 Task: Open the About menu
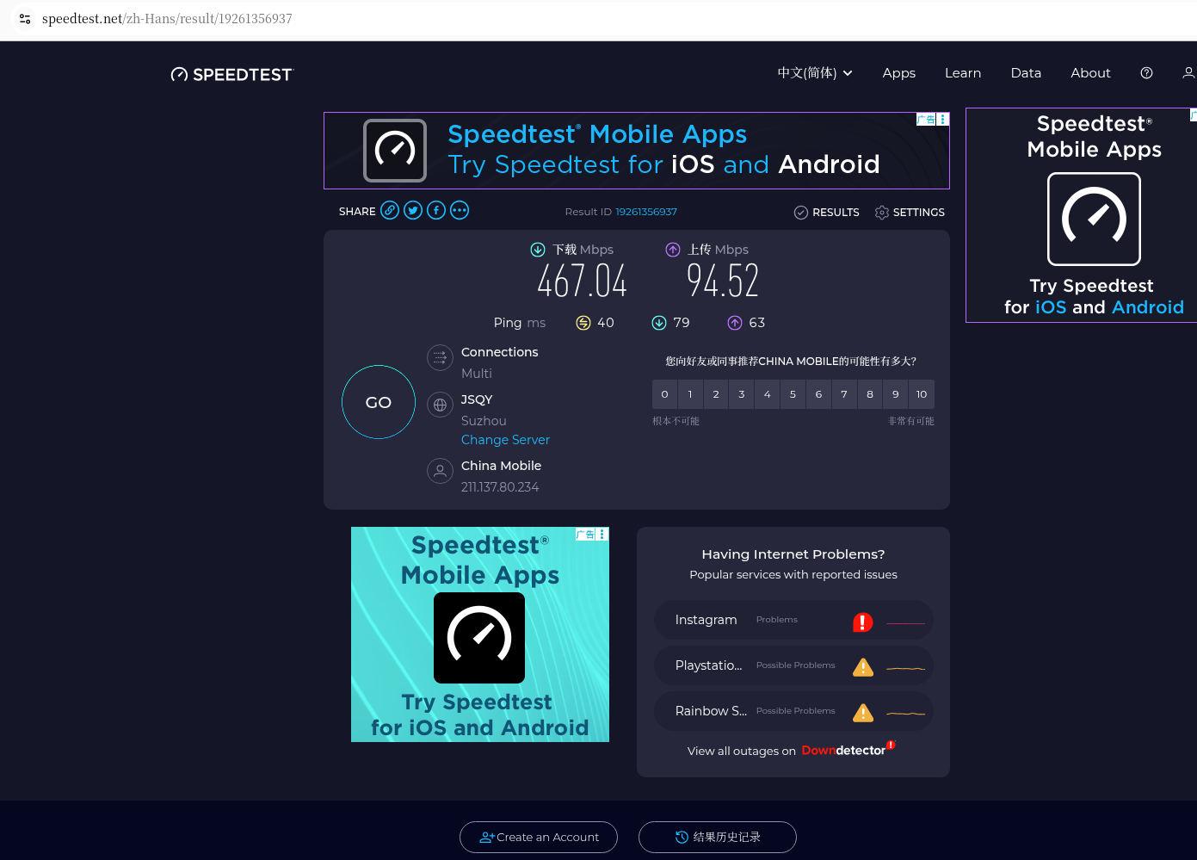tap(1090, 73)
